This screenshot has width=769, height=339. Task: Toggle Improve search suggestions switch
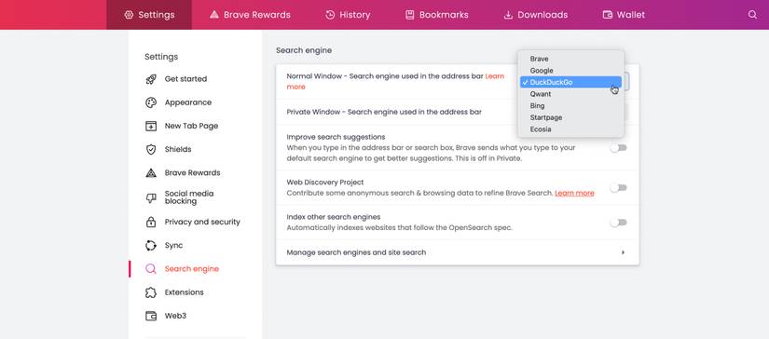[x=618, y=148]
